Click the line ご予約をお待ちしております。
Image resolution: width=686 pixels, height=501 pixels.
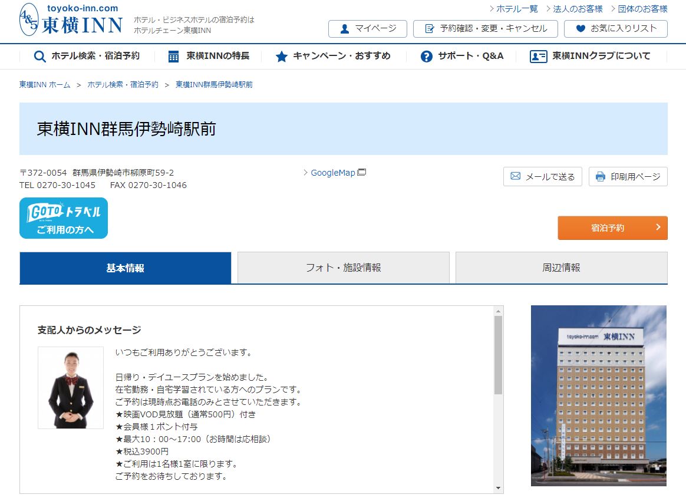click(x=172, y=476)
